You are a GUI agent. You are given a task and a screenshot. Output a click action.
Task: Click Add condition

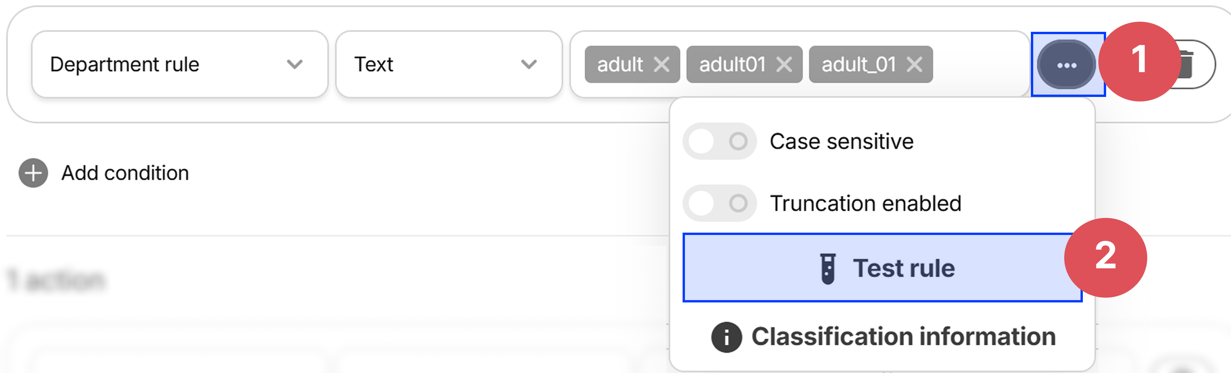[x=125, y=173]
